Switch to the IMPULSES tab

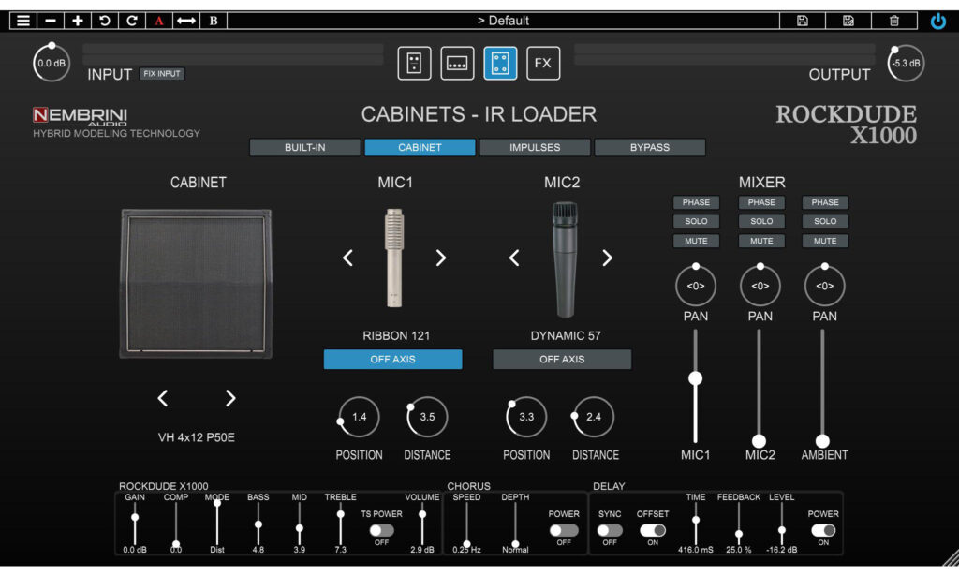click(535, 147)
